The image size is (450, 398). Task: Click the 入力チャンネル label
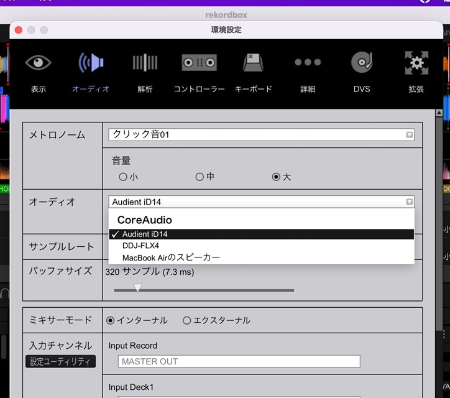click(x=60, y=345)
